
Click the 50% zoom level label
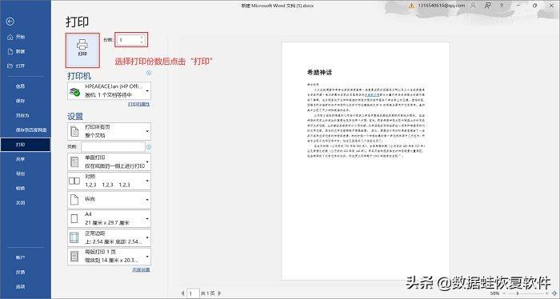494,293
